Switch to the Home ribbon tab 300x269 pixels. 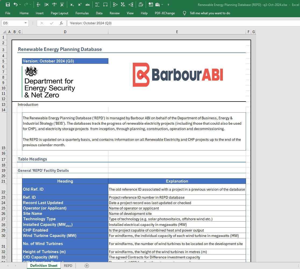24,13
